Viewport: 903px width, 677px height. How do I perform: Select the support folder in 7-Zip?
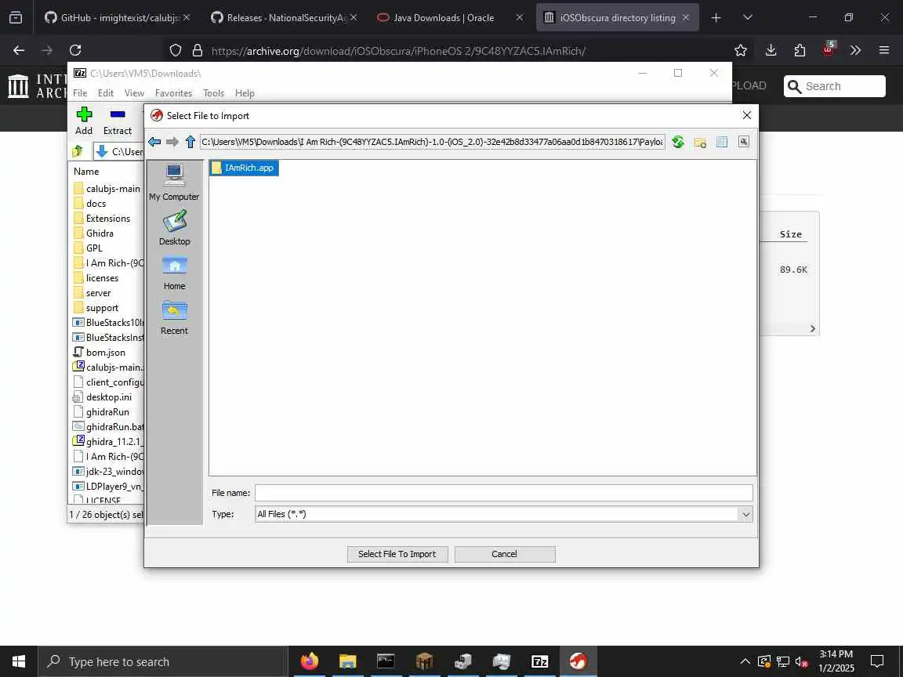point(96,308)
